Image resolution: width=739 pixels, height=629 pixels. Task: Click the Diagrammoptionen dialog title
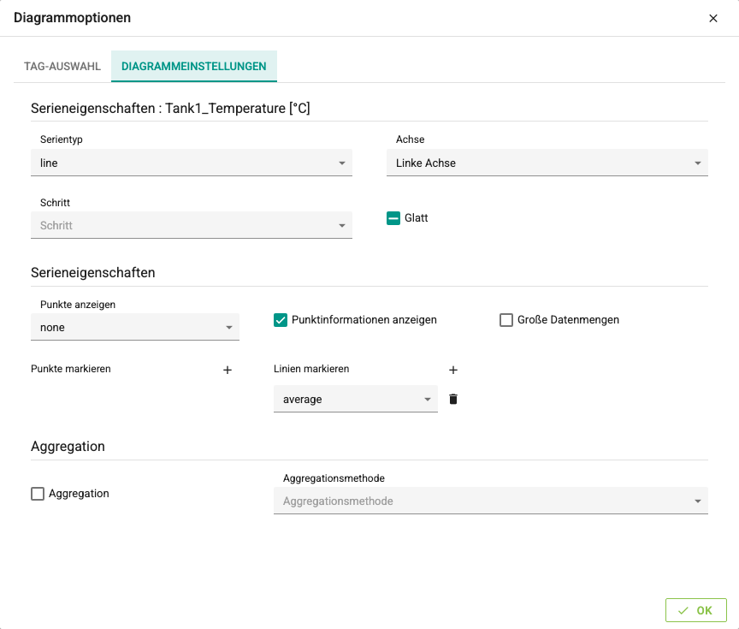pyautogui.click(x=72, y=18)
